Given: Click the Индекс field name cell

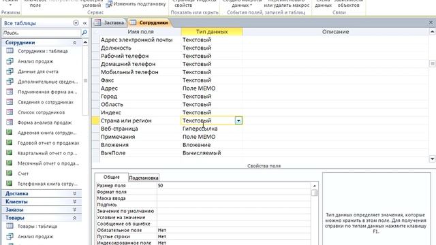Looking at the screenshot, I should click(140, 112).
